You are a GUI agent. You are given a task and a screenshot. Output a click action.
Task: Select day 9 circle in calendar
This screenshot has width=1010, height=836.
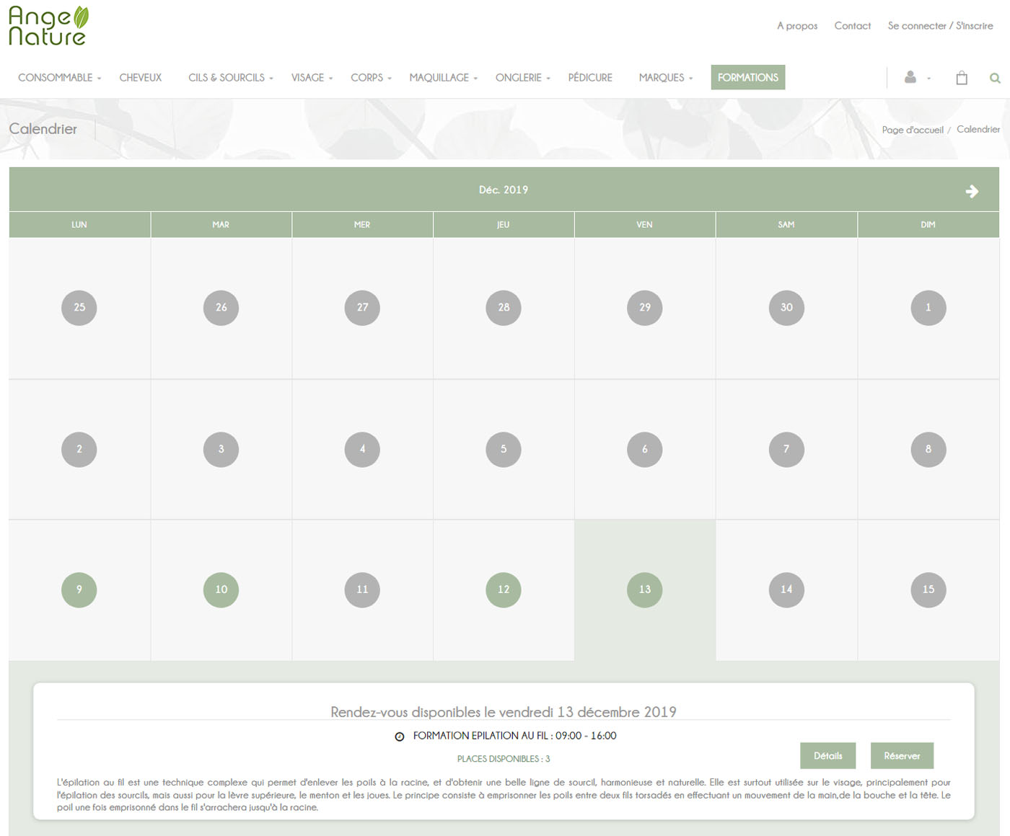click(79, 590)
